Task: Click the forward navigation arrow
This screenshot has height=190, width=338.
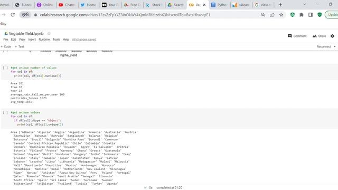Action: click(x=4, y=15)
